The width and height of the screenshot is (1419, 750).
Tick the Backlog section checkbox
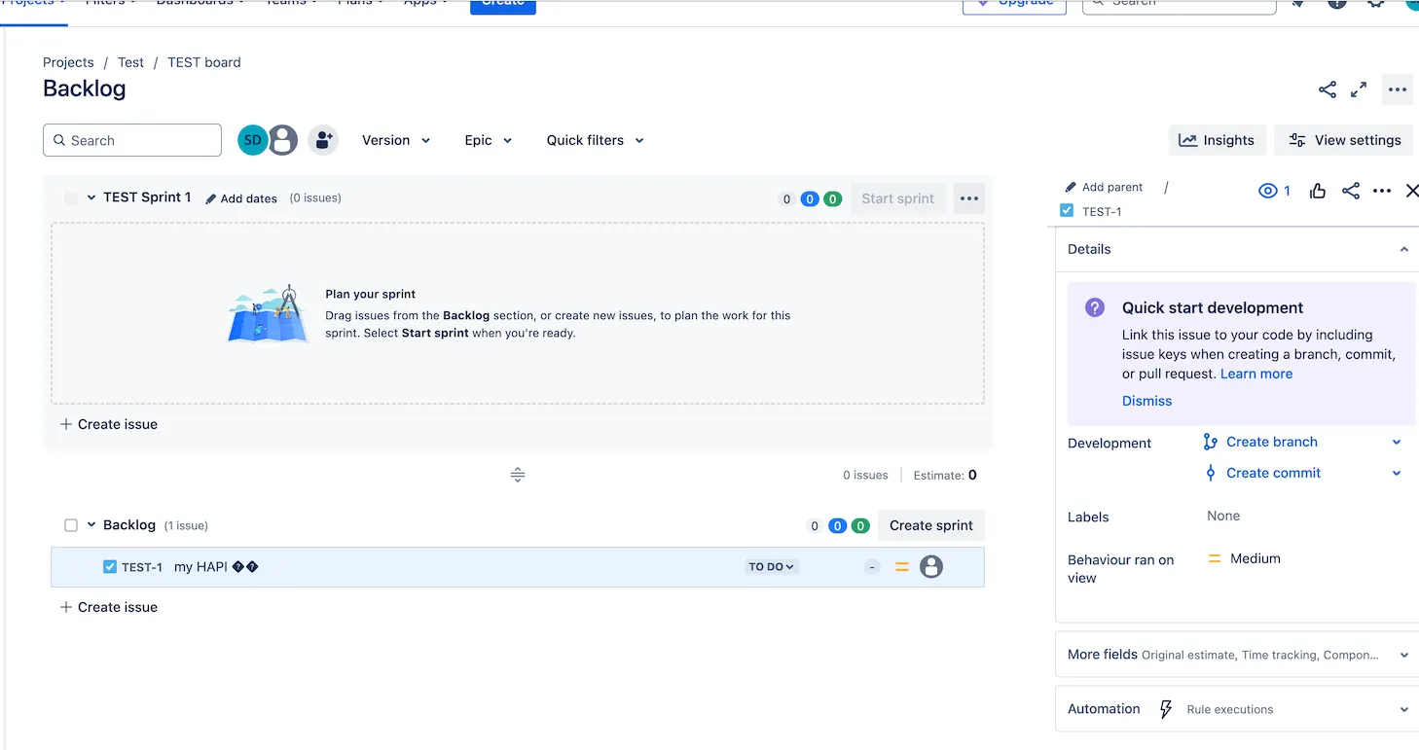pos(71,525)
